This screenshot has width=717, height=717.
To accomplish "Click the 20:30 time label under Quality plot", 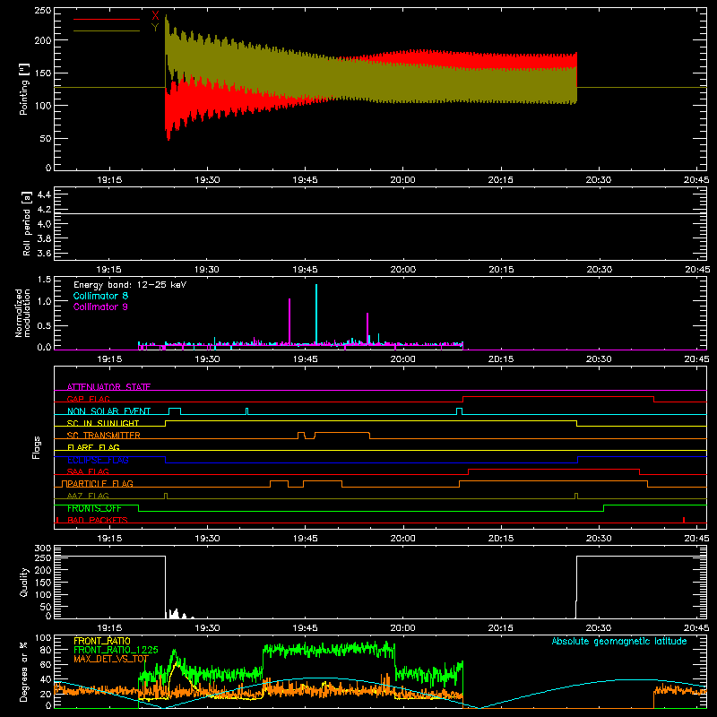I will (x=599, y=628).
